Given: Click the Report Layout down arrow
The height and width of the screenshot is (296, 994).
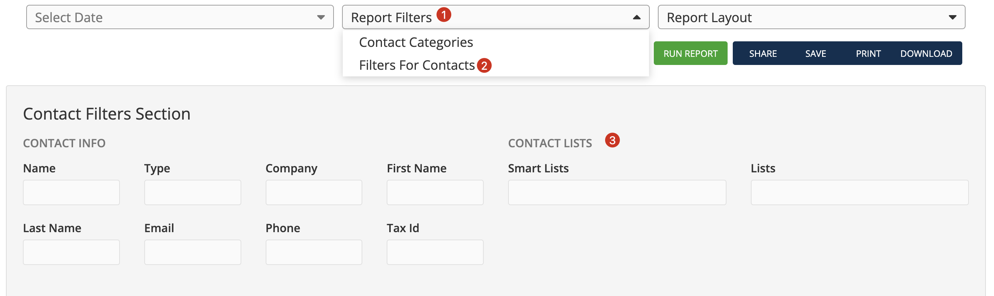Looking at the screenshot, I should click(952, 17).
